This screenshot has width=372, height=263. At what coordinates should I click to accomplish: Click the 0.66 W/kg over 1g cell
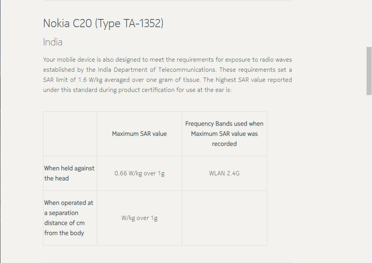tap(139, 173)
